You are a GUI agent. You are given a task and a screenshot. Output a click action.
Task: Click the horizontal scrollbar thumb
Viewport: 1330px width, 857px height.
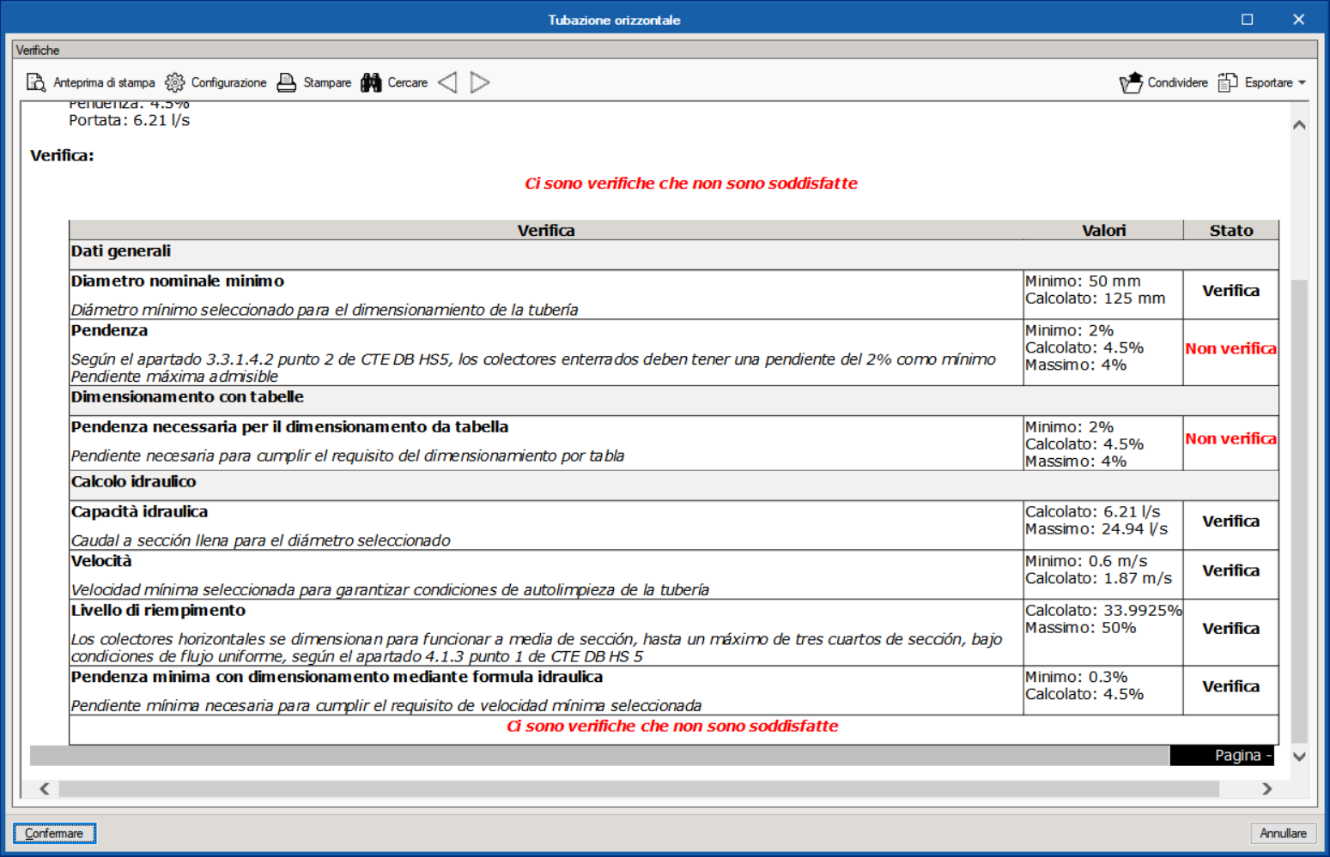(639, 788)
